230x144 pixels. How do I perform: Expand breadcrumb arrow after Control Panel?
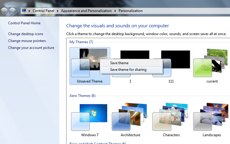pos(58,11)
